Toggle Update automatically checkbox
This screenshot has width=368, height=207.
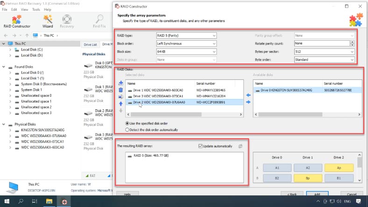[x=200, y=146]
